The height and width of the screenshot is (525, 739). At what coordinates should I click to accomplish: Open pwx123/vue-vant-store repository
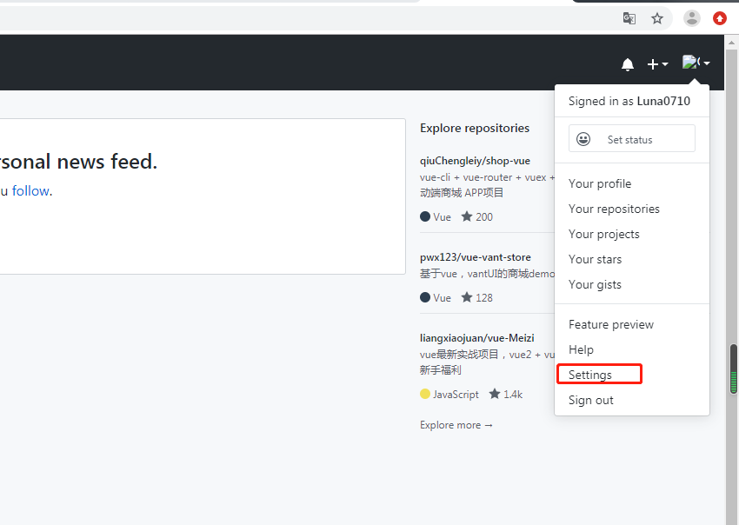pyautogui.click(x=475, y=257)
